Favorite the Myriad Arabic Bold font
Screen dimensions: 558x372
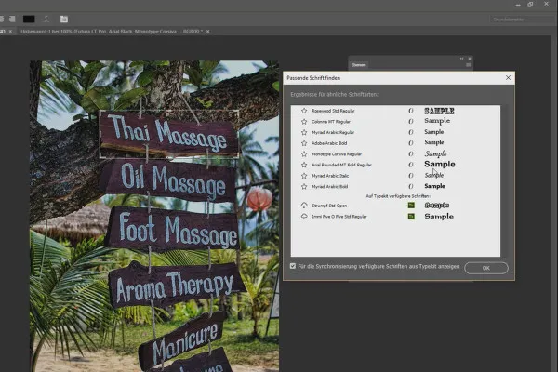(304, 187)
